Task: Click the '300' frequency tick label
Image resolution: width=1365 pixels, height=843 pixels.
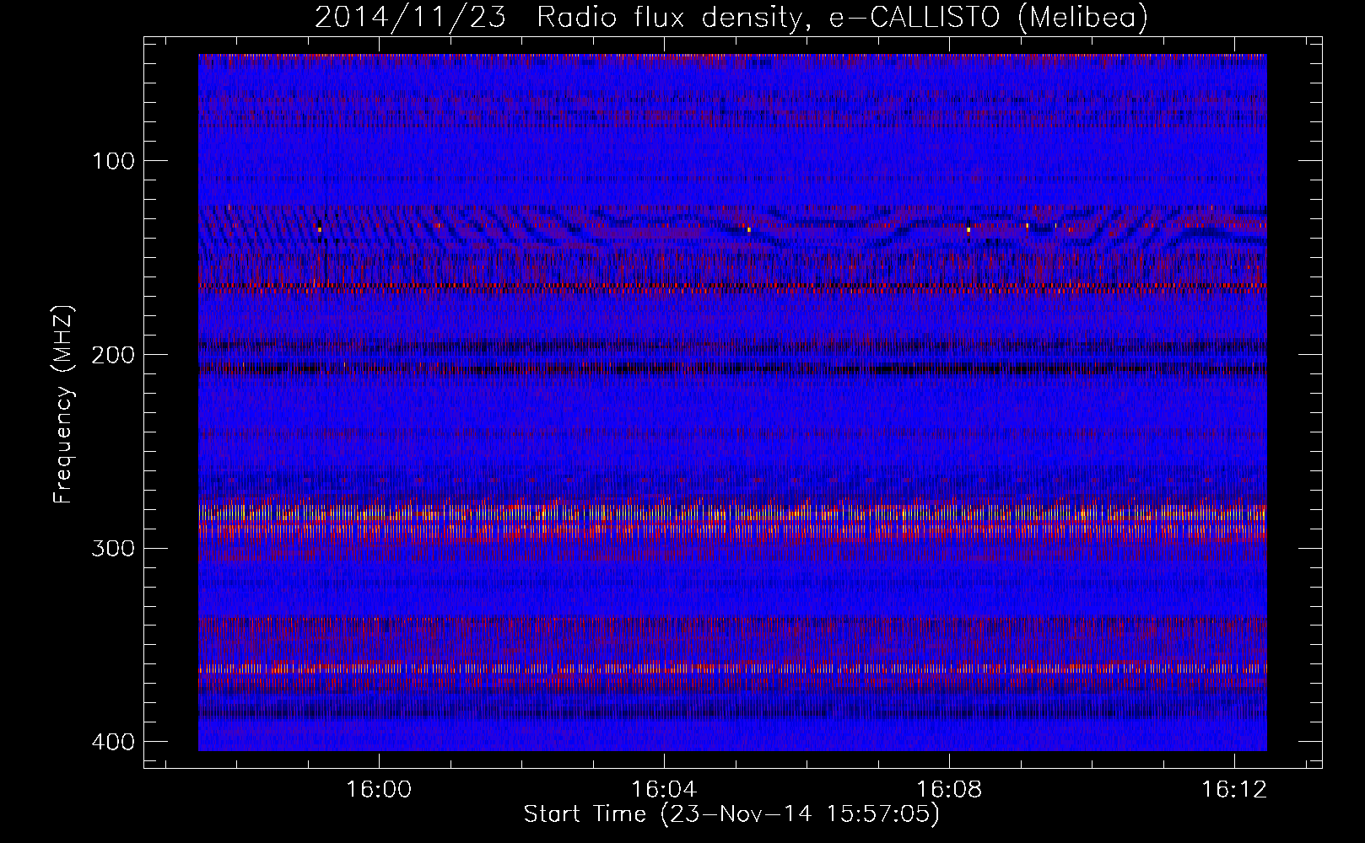Action: [x=112, y=549]
